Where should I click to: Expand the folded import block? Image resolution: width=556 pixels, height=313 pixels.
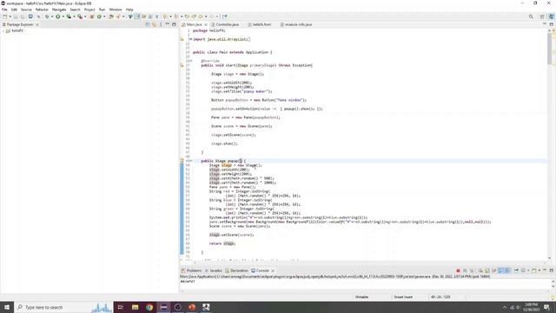coord(190,39)
